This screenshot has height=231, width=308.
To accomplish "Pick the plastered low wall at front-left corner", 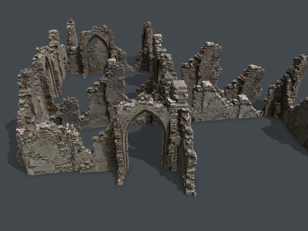I will [53, 149].
